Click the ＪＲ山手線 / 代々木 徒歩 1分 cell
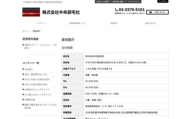191x119 pixels. (126, 69)
